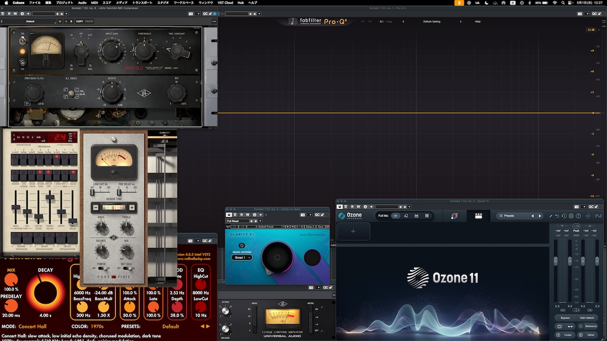Click Ozone window bypass power button
Viewport: 607px width, 341px height.
click(340, 207)
